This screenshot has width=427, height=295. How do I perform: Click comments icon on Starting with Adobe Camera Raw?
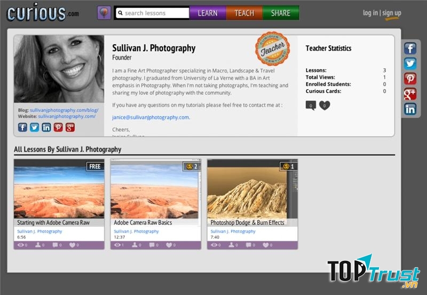click(x=56, y=245)
